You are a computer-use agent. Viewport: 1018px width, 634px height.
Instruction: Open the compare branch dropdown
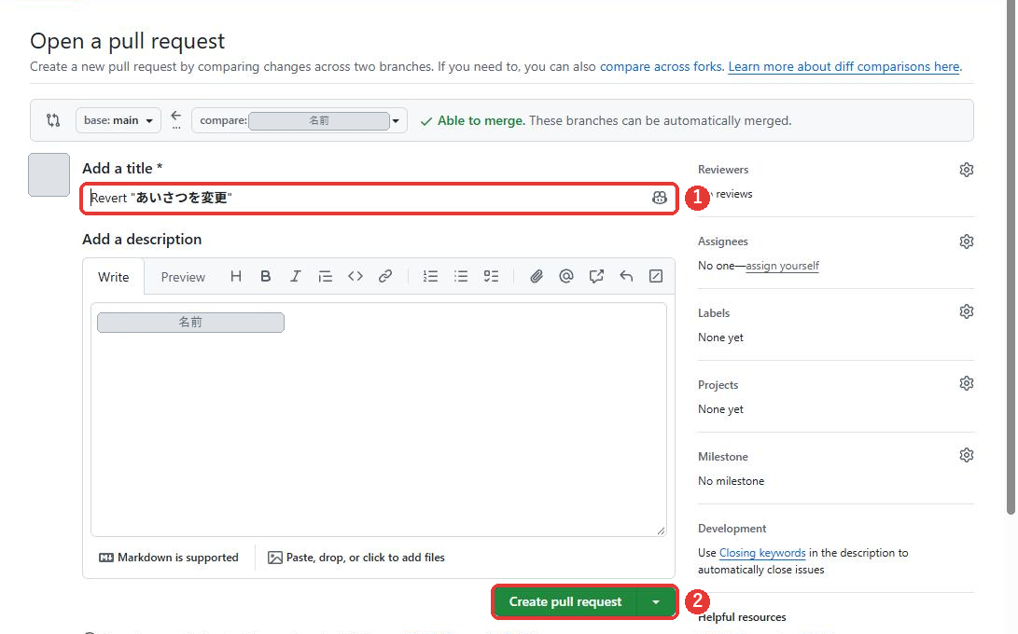point(300,120)
